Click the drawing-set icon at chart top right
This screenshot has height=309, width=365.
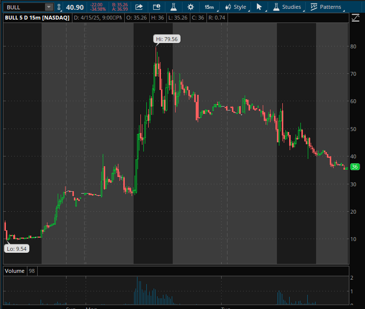pyautogui.click(x=355, y=18)
